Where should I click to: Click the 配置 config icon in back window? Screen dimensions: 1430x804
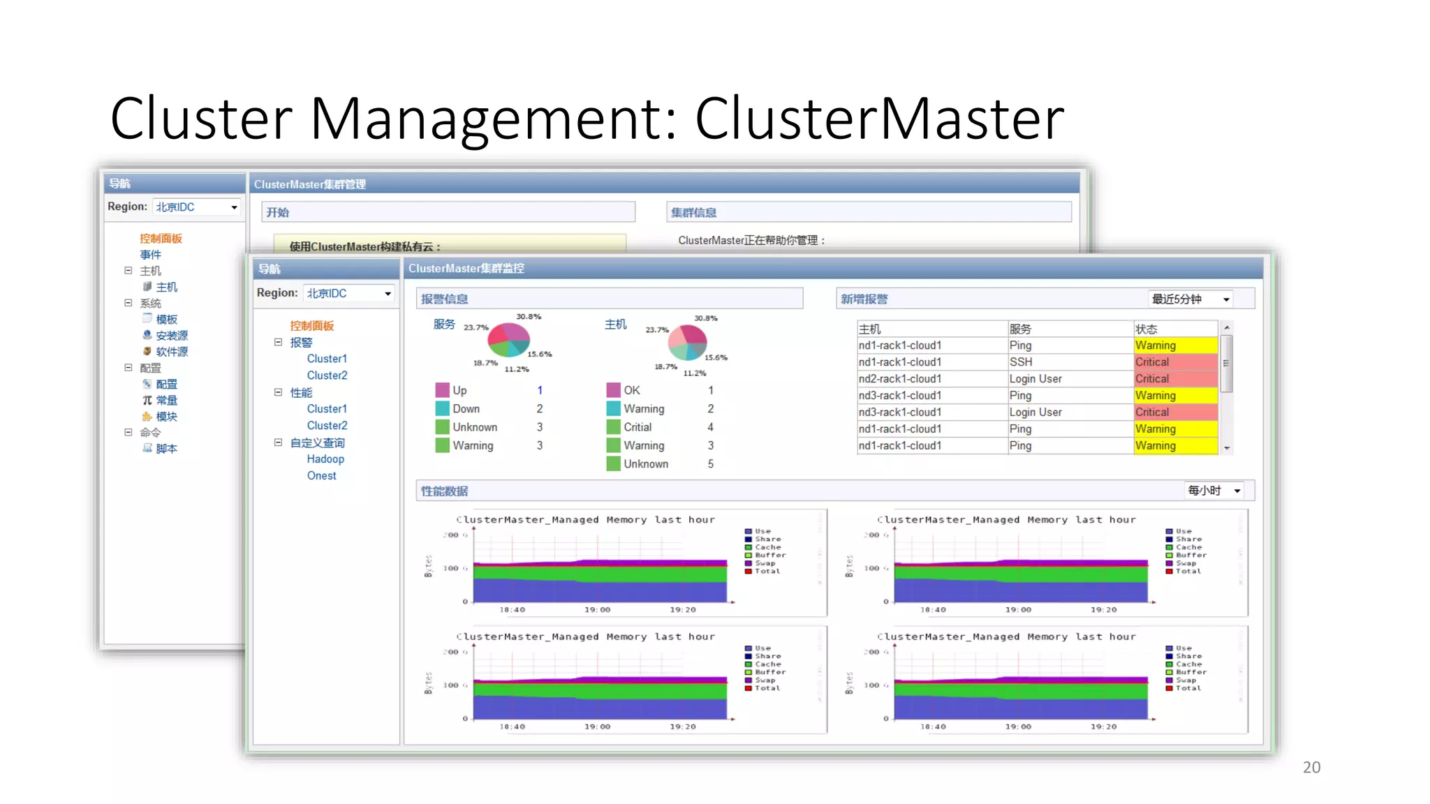click(x=147, y=384)
